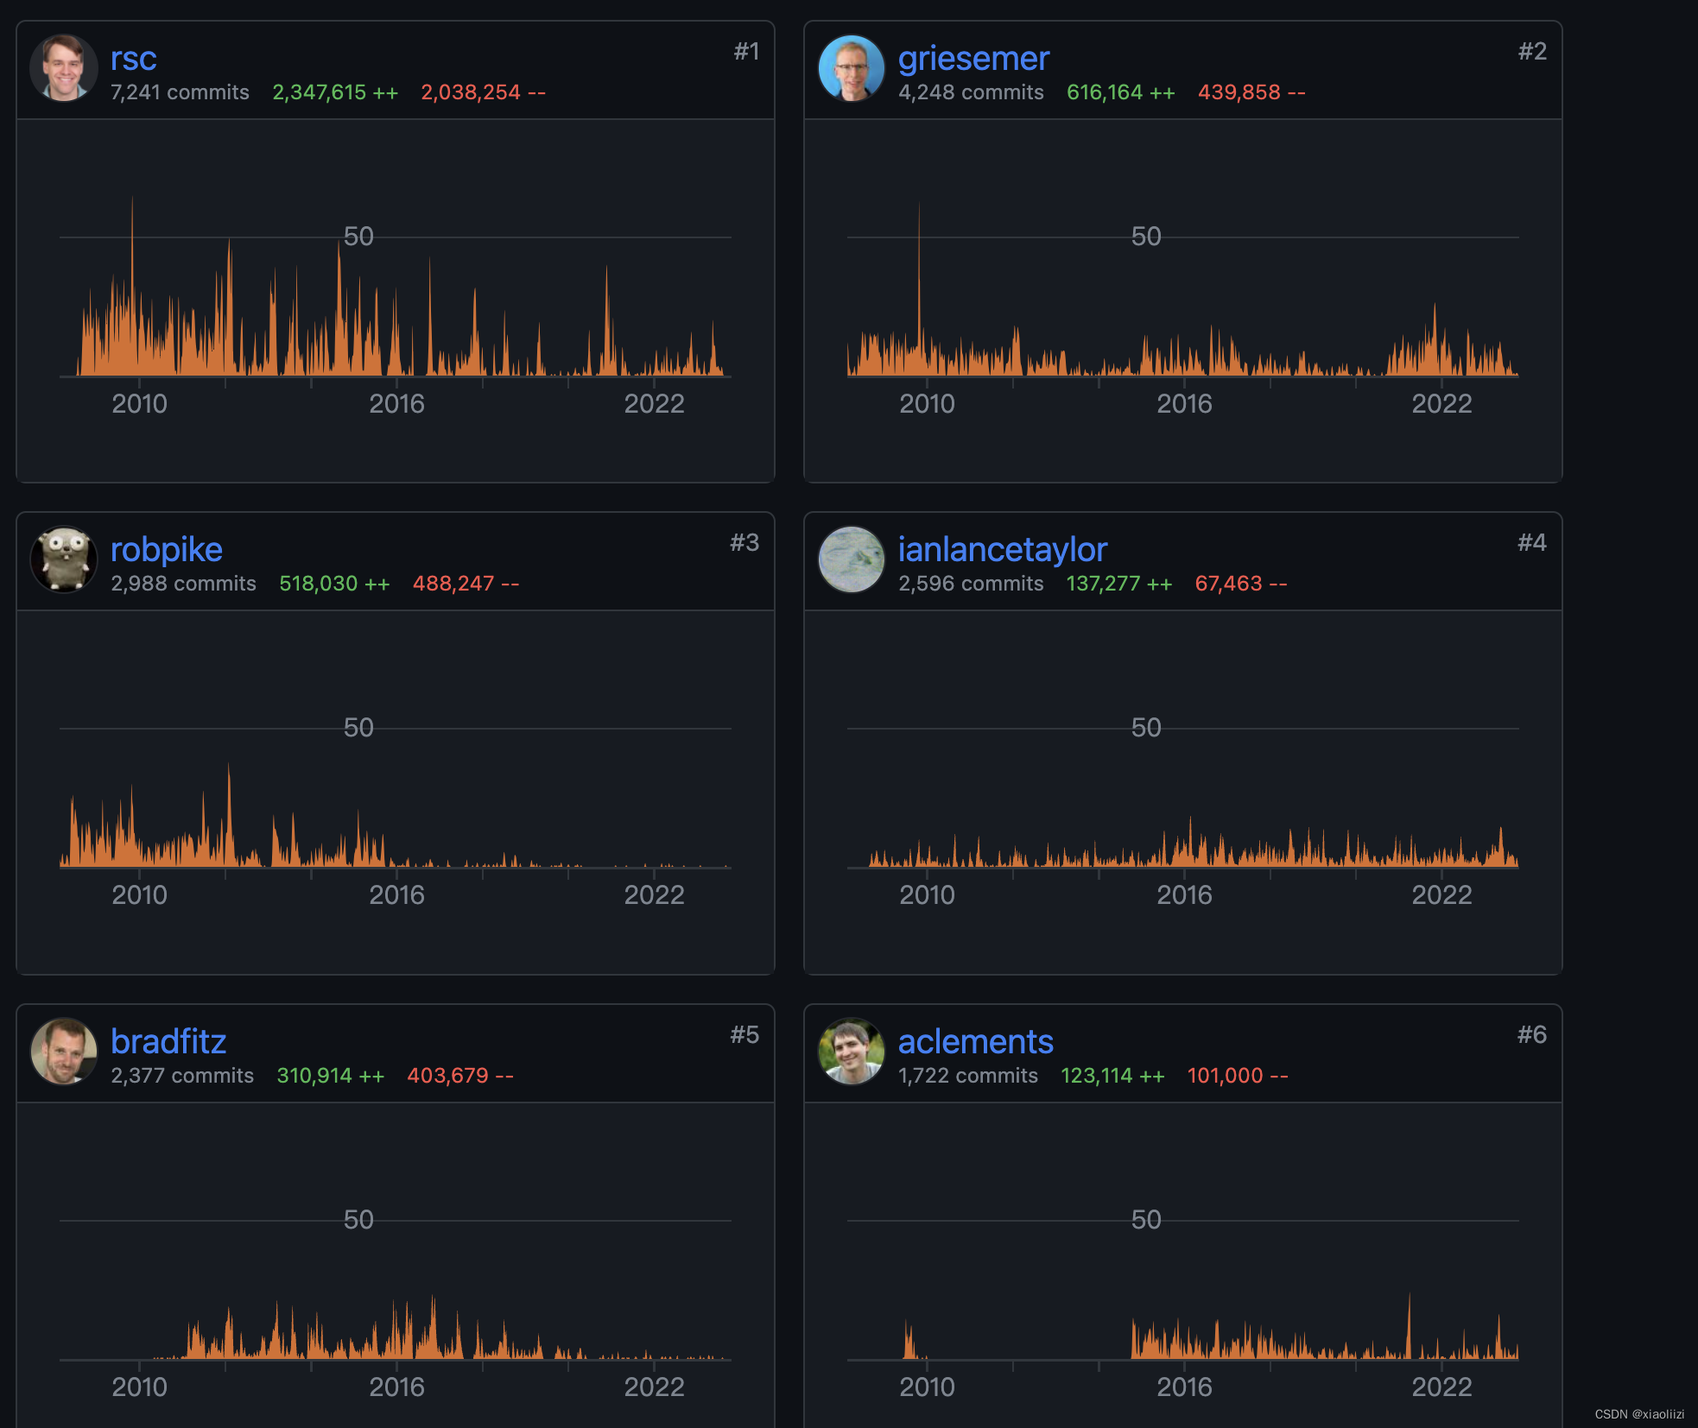Click aclements' 101,000 -- deletions count
This screenshot has width=1698, height=1428.
1238,1076
